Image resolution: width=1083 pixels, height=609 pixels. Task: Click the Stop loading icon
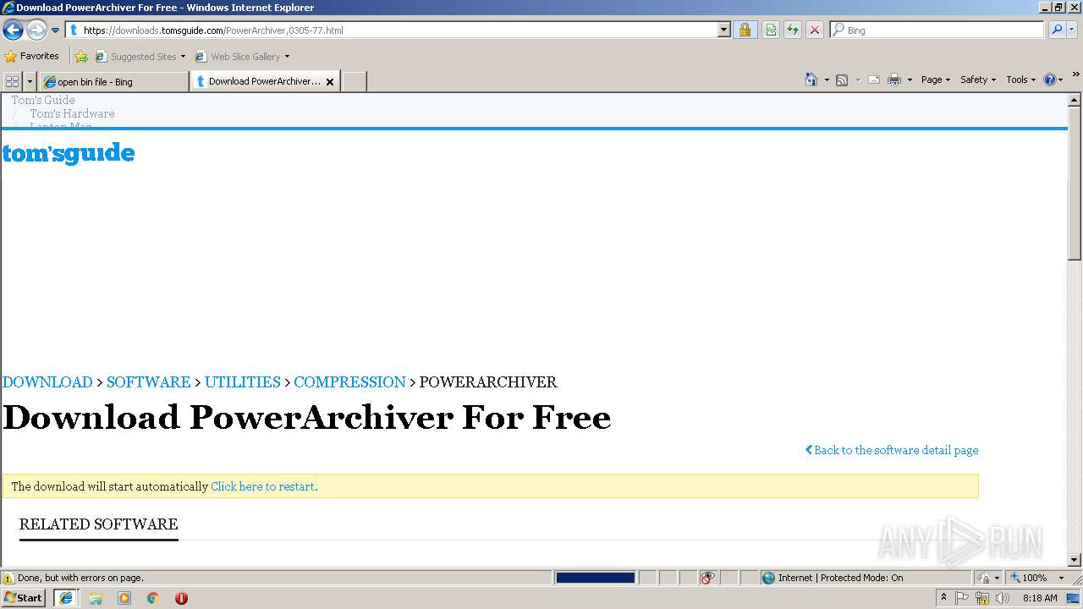(x=814, y=30)
